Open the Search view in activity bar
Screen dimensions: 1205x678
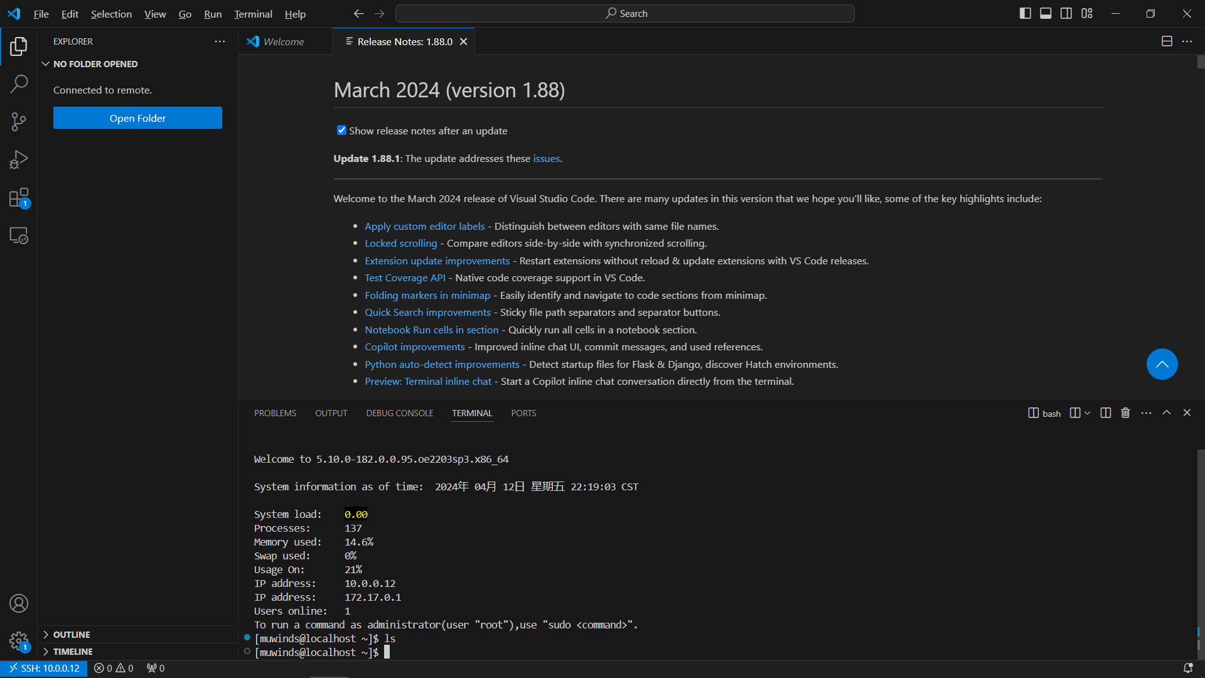[19, 83]
